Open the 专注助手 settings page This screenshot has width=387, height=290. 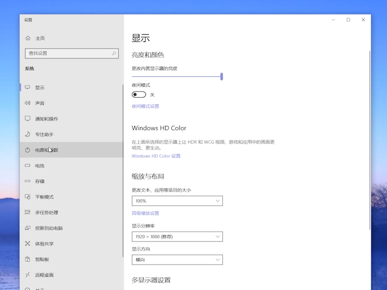(x=71, y=134)
